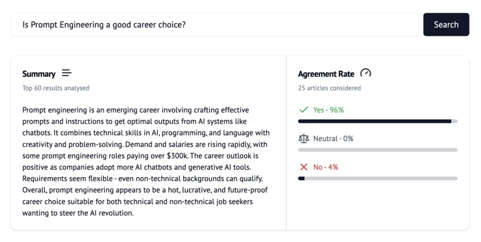Click the 'Top 60 results analysed' text
Screen dimensions: 481x242
pos(56,88)
